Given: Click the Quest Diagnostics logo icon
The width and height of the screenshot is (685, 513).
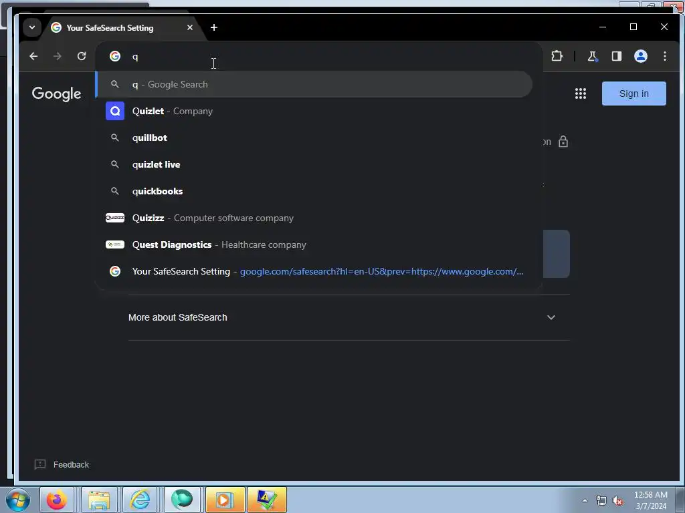Looking at the screenshot, I should click(115, 244).
